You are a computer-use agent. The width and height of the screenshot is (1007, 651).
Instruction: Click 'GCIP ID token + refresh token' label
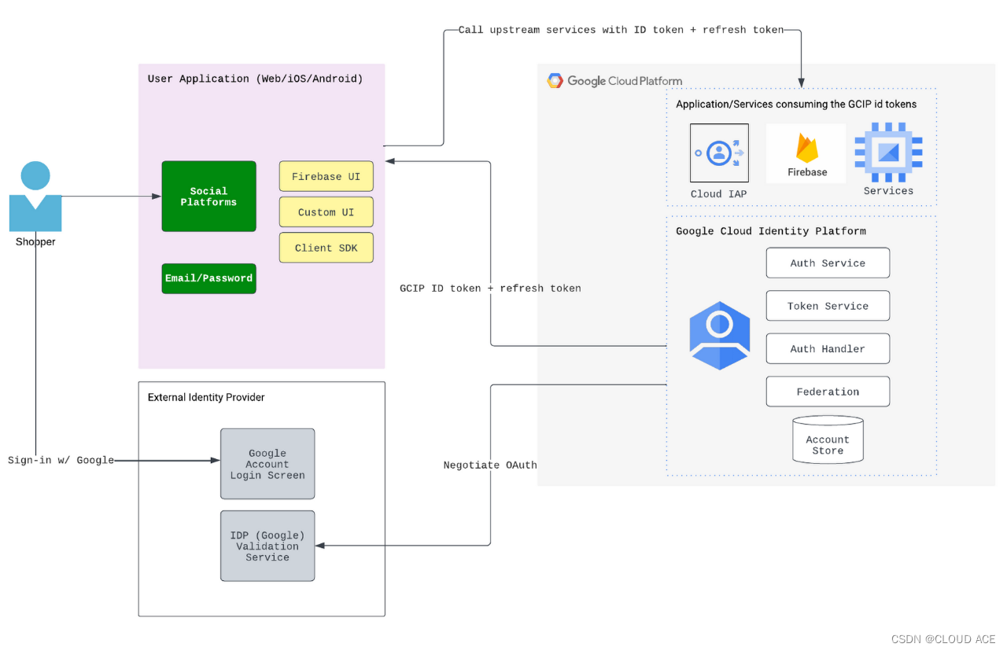490,289
